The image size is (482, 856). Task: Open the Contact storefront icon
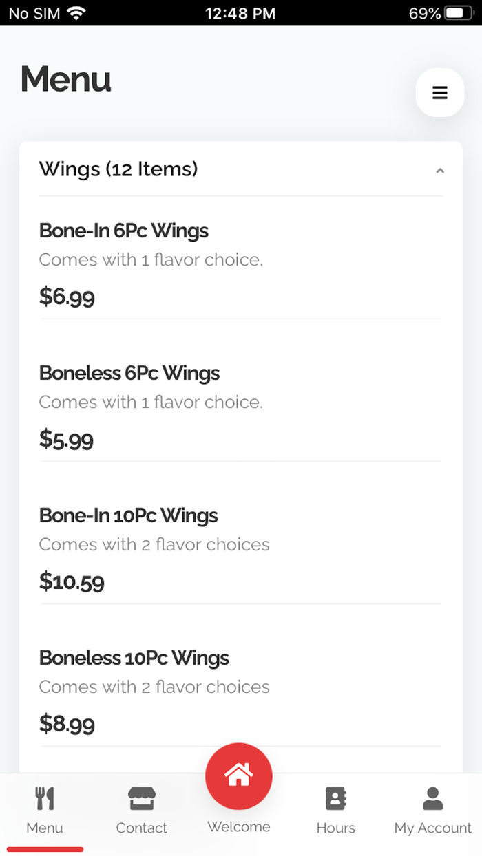point(141,800)
